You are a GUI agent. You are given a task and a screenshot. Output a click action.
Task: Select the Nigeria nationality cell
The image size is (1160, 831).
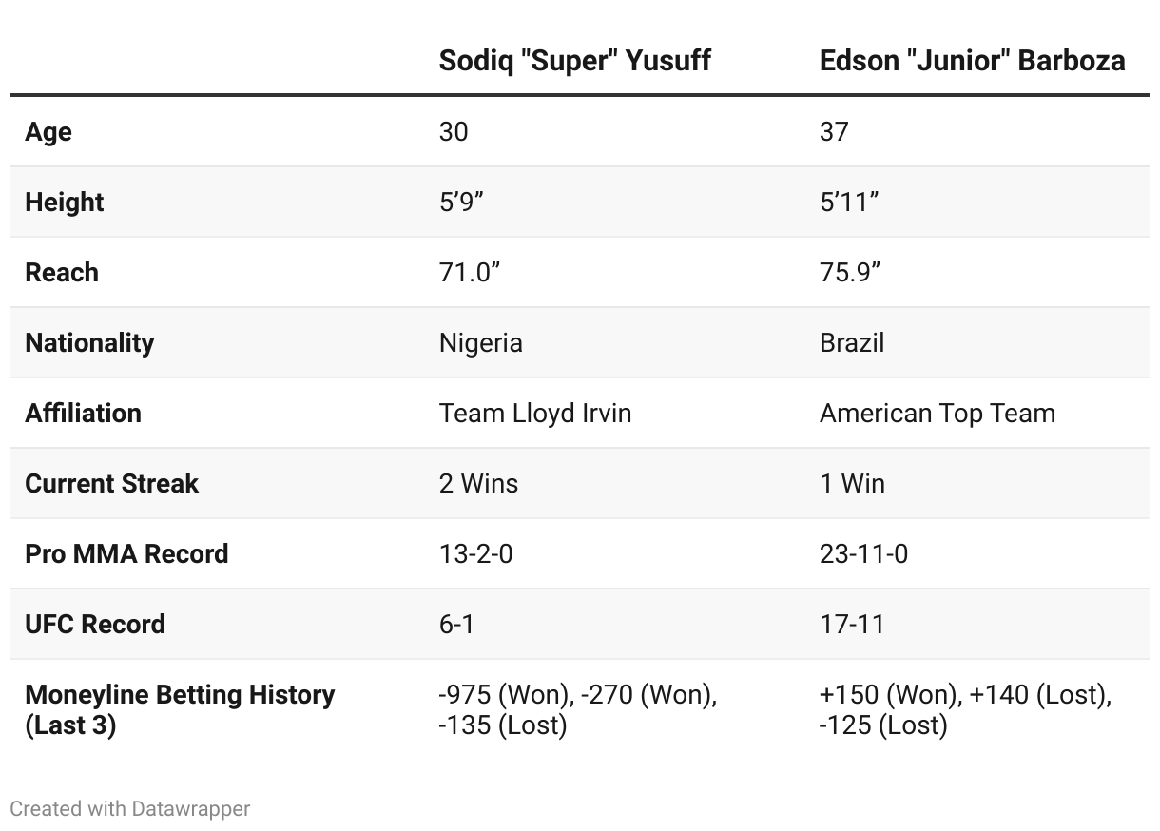coord(480,342)
